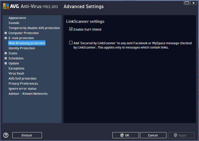Select the E-mail protection item
This screenshot has width=199, height=141.
21,38
